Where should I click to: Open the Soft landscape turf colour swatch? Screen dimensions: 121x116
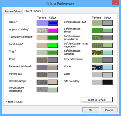coord(108,23)
